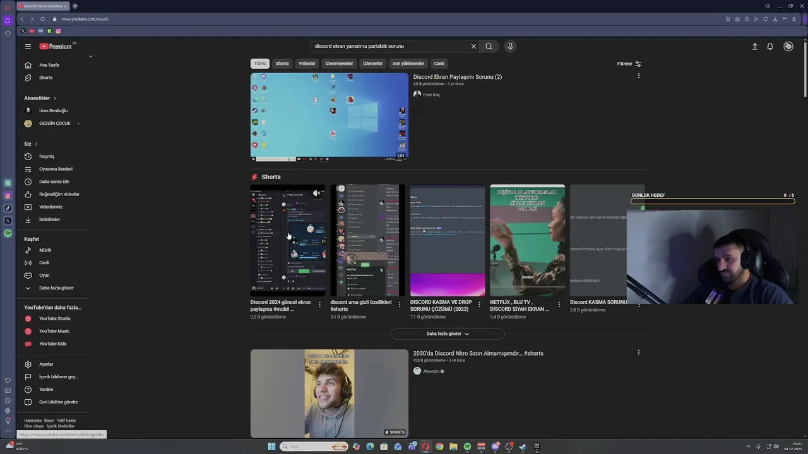
Task: Open the NETFLİX, BLU TV short thumbnail
Action: 527,240
